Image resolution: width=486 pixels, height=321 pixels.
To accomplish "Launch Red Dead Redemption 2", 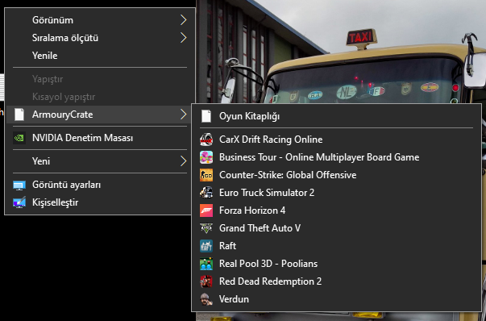I will pyautogui.click(x=337, y=281).
